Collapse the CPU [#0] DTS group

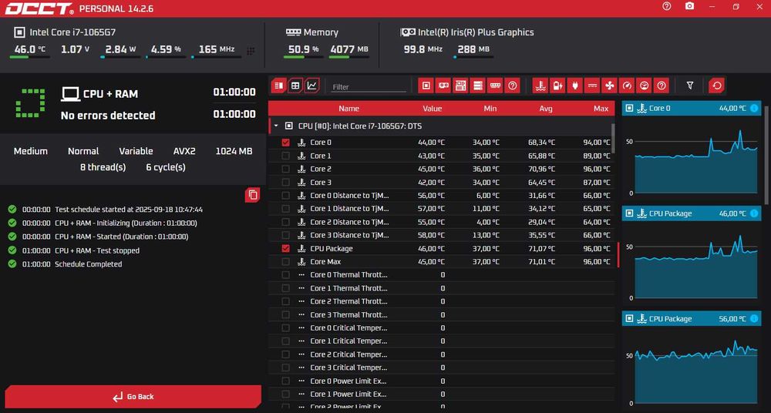click(x=276, y=126)
